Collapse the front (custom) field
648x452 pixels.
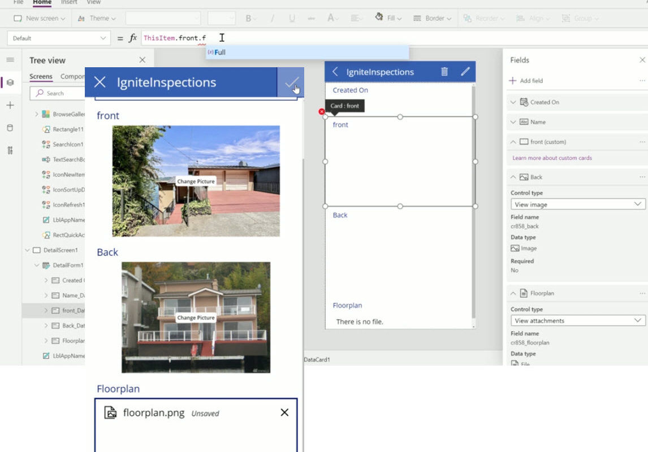coord(513,142)
